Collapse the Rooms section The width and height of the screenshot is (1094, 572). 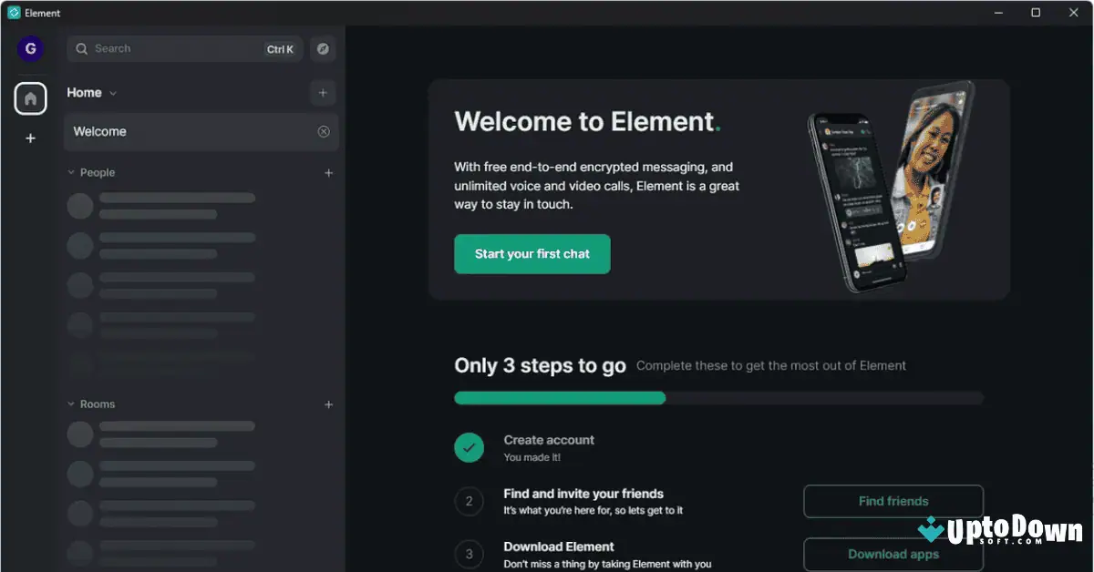(70, 403)
